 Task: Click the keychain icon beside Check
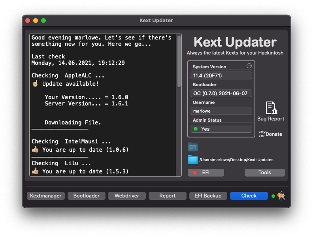pos(281,196)
